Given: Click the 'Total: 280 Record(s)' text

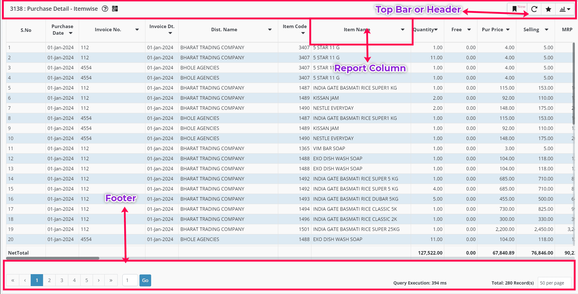Looking at the screenshot, I should point(513,283).
